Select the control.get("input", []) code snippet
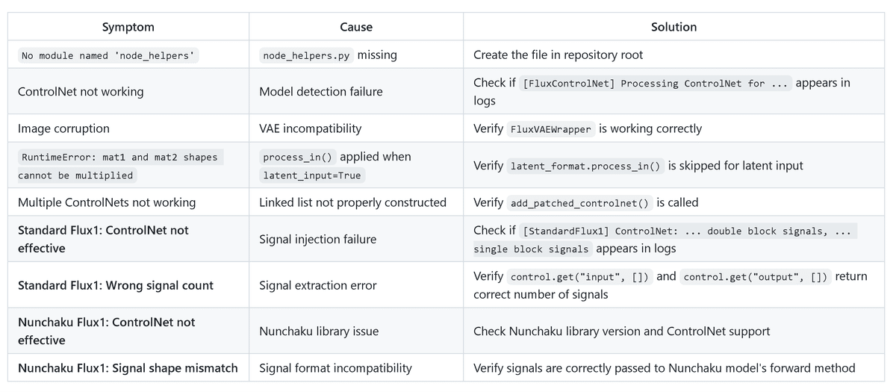The width and height of the screenshot is (896, 392). coord(579,277)
